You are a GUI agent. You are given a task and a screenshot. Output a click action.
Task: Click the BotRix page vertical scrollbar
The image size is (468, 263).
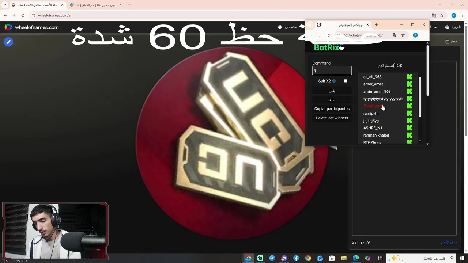pyautogui.click(x=427, y=70)
